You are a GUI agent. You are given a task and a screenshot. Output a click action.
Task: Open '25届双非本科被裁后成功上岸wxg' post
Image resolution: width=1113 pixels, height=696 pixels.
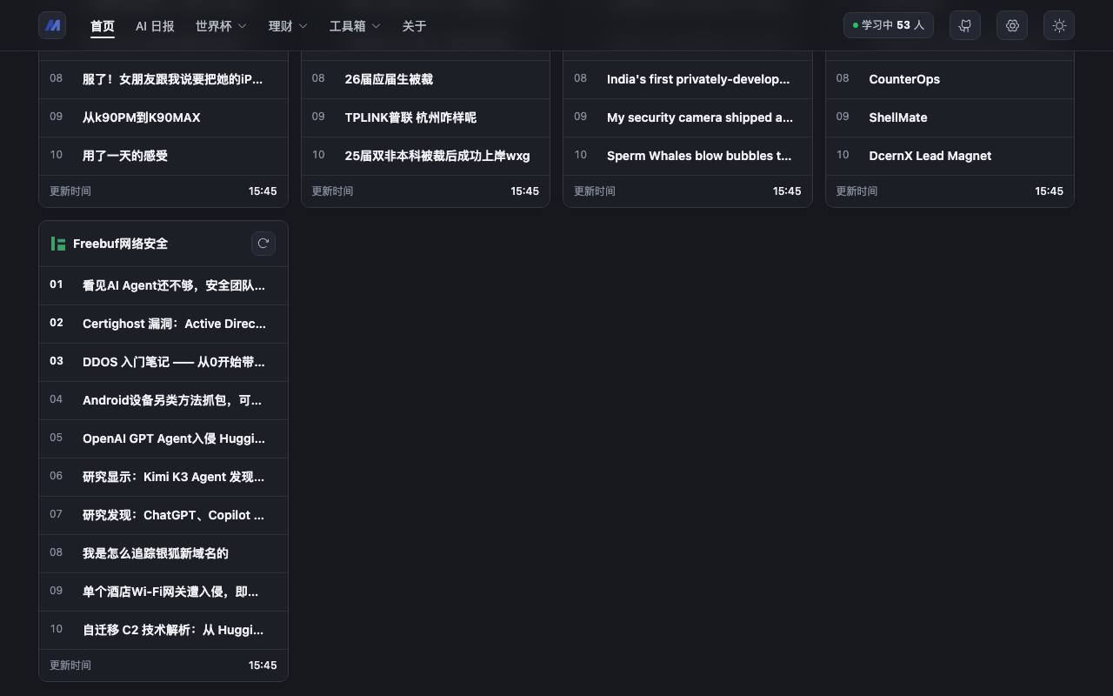pos(425,156)
